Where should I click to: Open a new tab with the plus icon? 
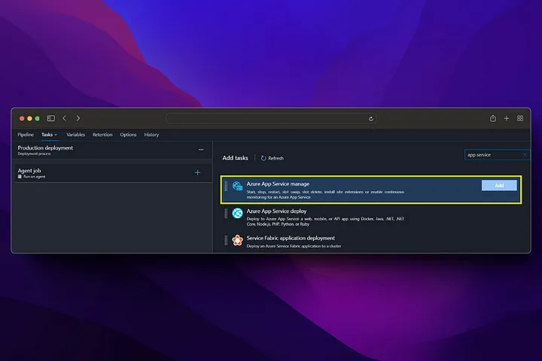pos(507,119)
